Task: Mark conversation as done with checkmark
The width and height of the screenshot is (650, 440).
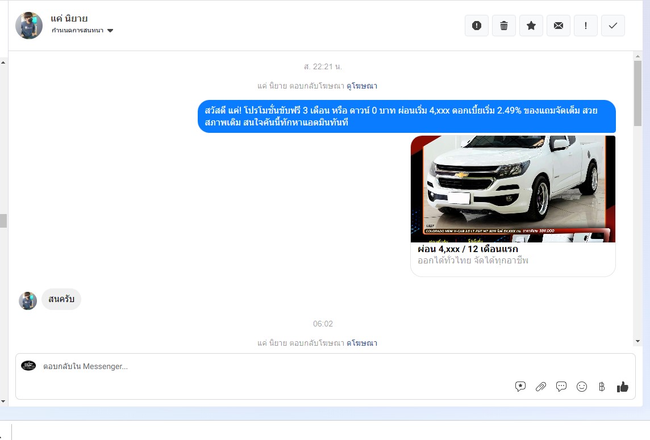Action: [x=612, y=26]
